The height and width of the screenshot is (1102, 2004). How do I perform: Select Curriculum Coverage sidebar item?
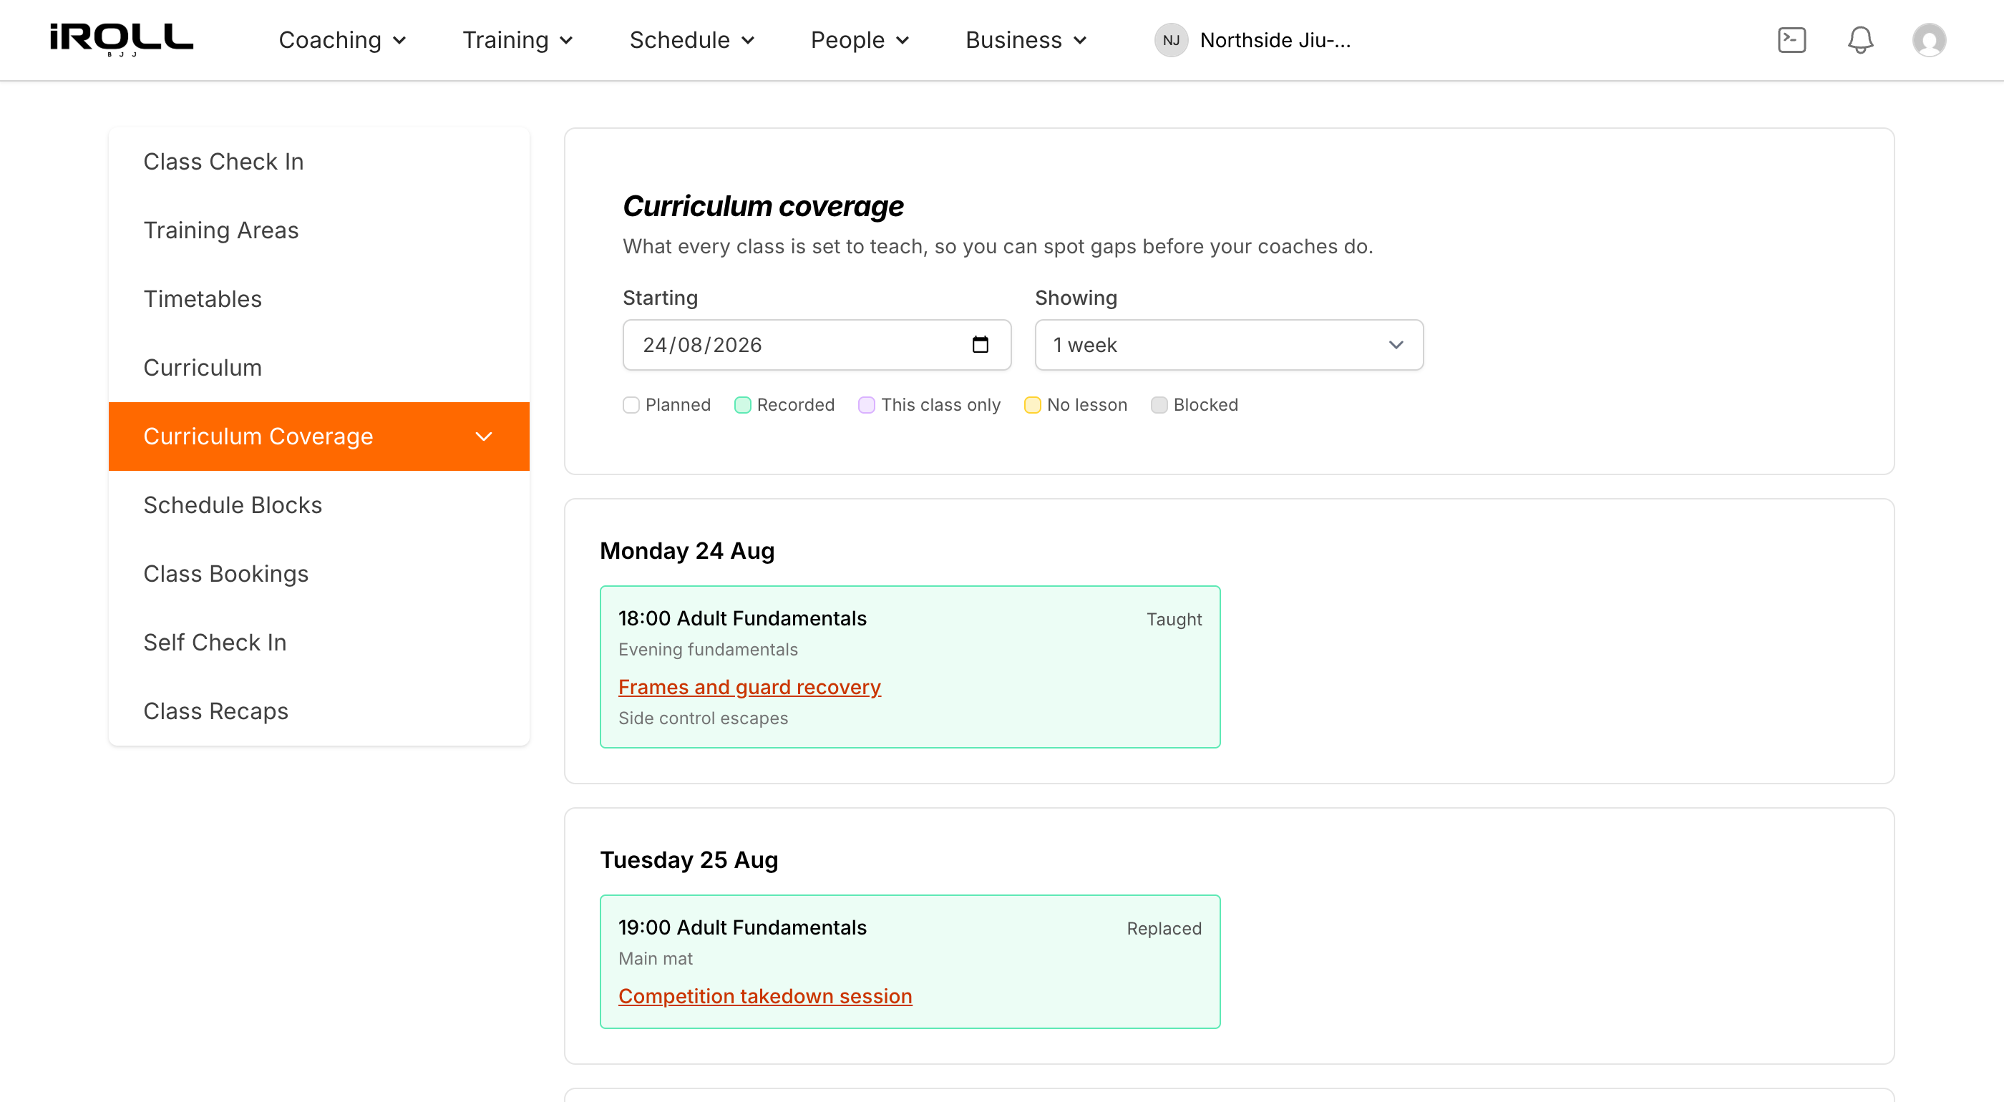tap(319, 437)
